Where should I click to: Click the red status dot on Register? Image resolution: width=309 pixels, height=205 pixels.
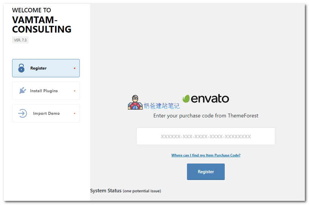(75, 68)
